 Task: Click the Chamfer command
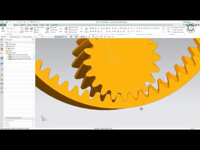54,27
